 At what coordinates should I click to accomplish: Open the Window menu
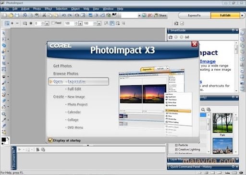(108, 9)
